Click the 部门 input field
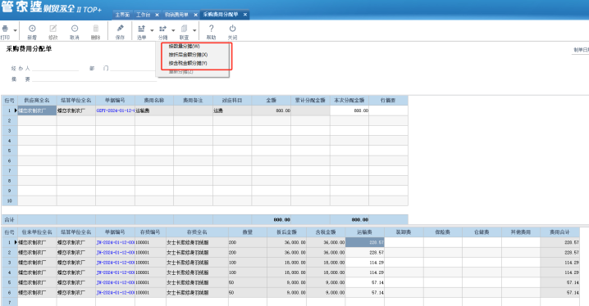Screen dimensions: 589x306 (133, 68)
